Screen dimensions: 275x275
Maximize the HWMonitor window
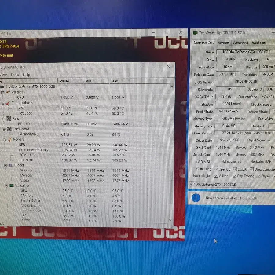[x=155, y=67]
